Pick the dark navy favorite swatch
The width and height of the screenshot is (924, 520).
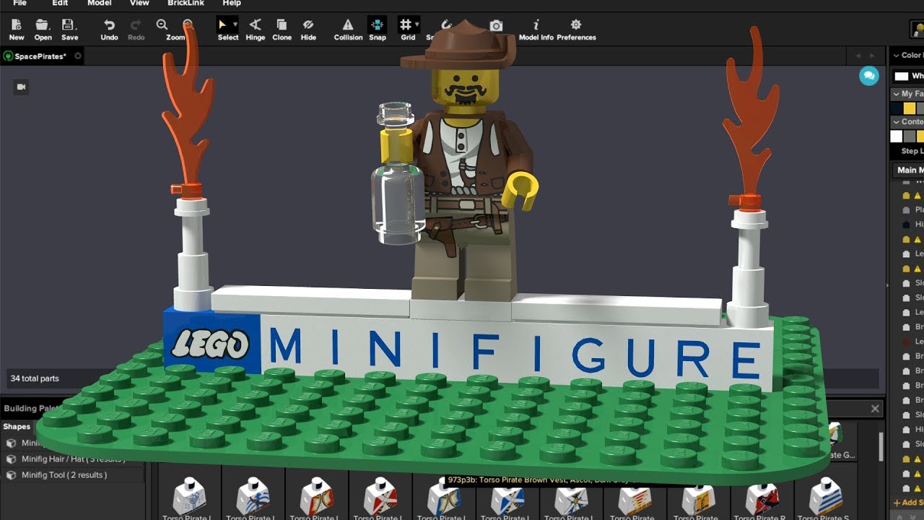point(897,108)
